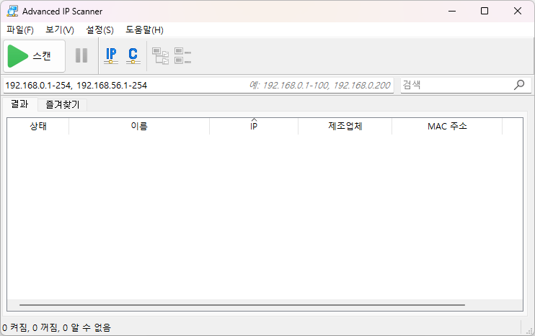Sort by the 상태 column header
This screenshot has height=336, width=535.
(38, 127)
